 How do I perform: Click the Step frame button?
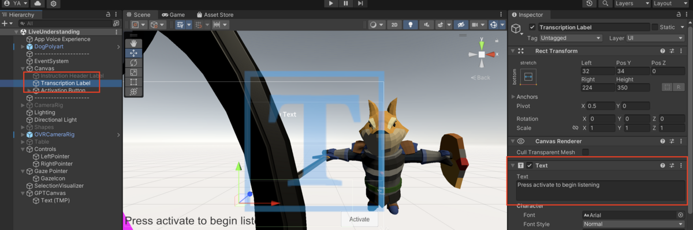tap(361, 3)
